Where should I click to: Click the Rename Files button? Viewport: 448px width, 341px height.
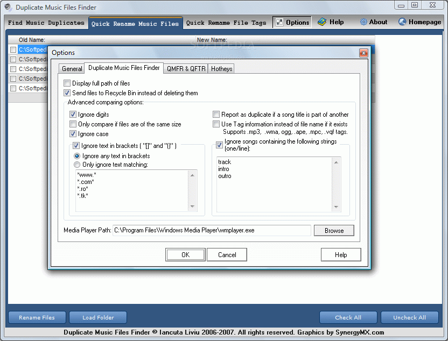[x=37, y=317]
